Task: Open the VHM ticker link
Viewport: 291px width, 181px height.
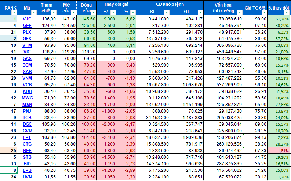Action: pos(27,45)
